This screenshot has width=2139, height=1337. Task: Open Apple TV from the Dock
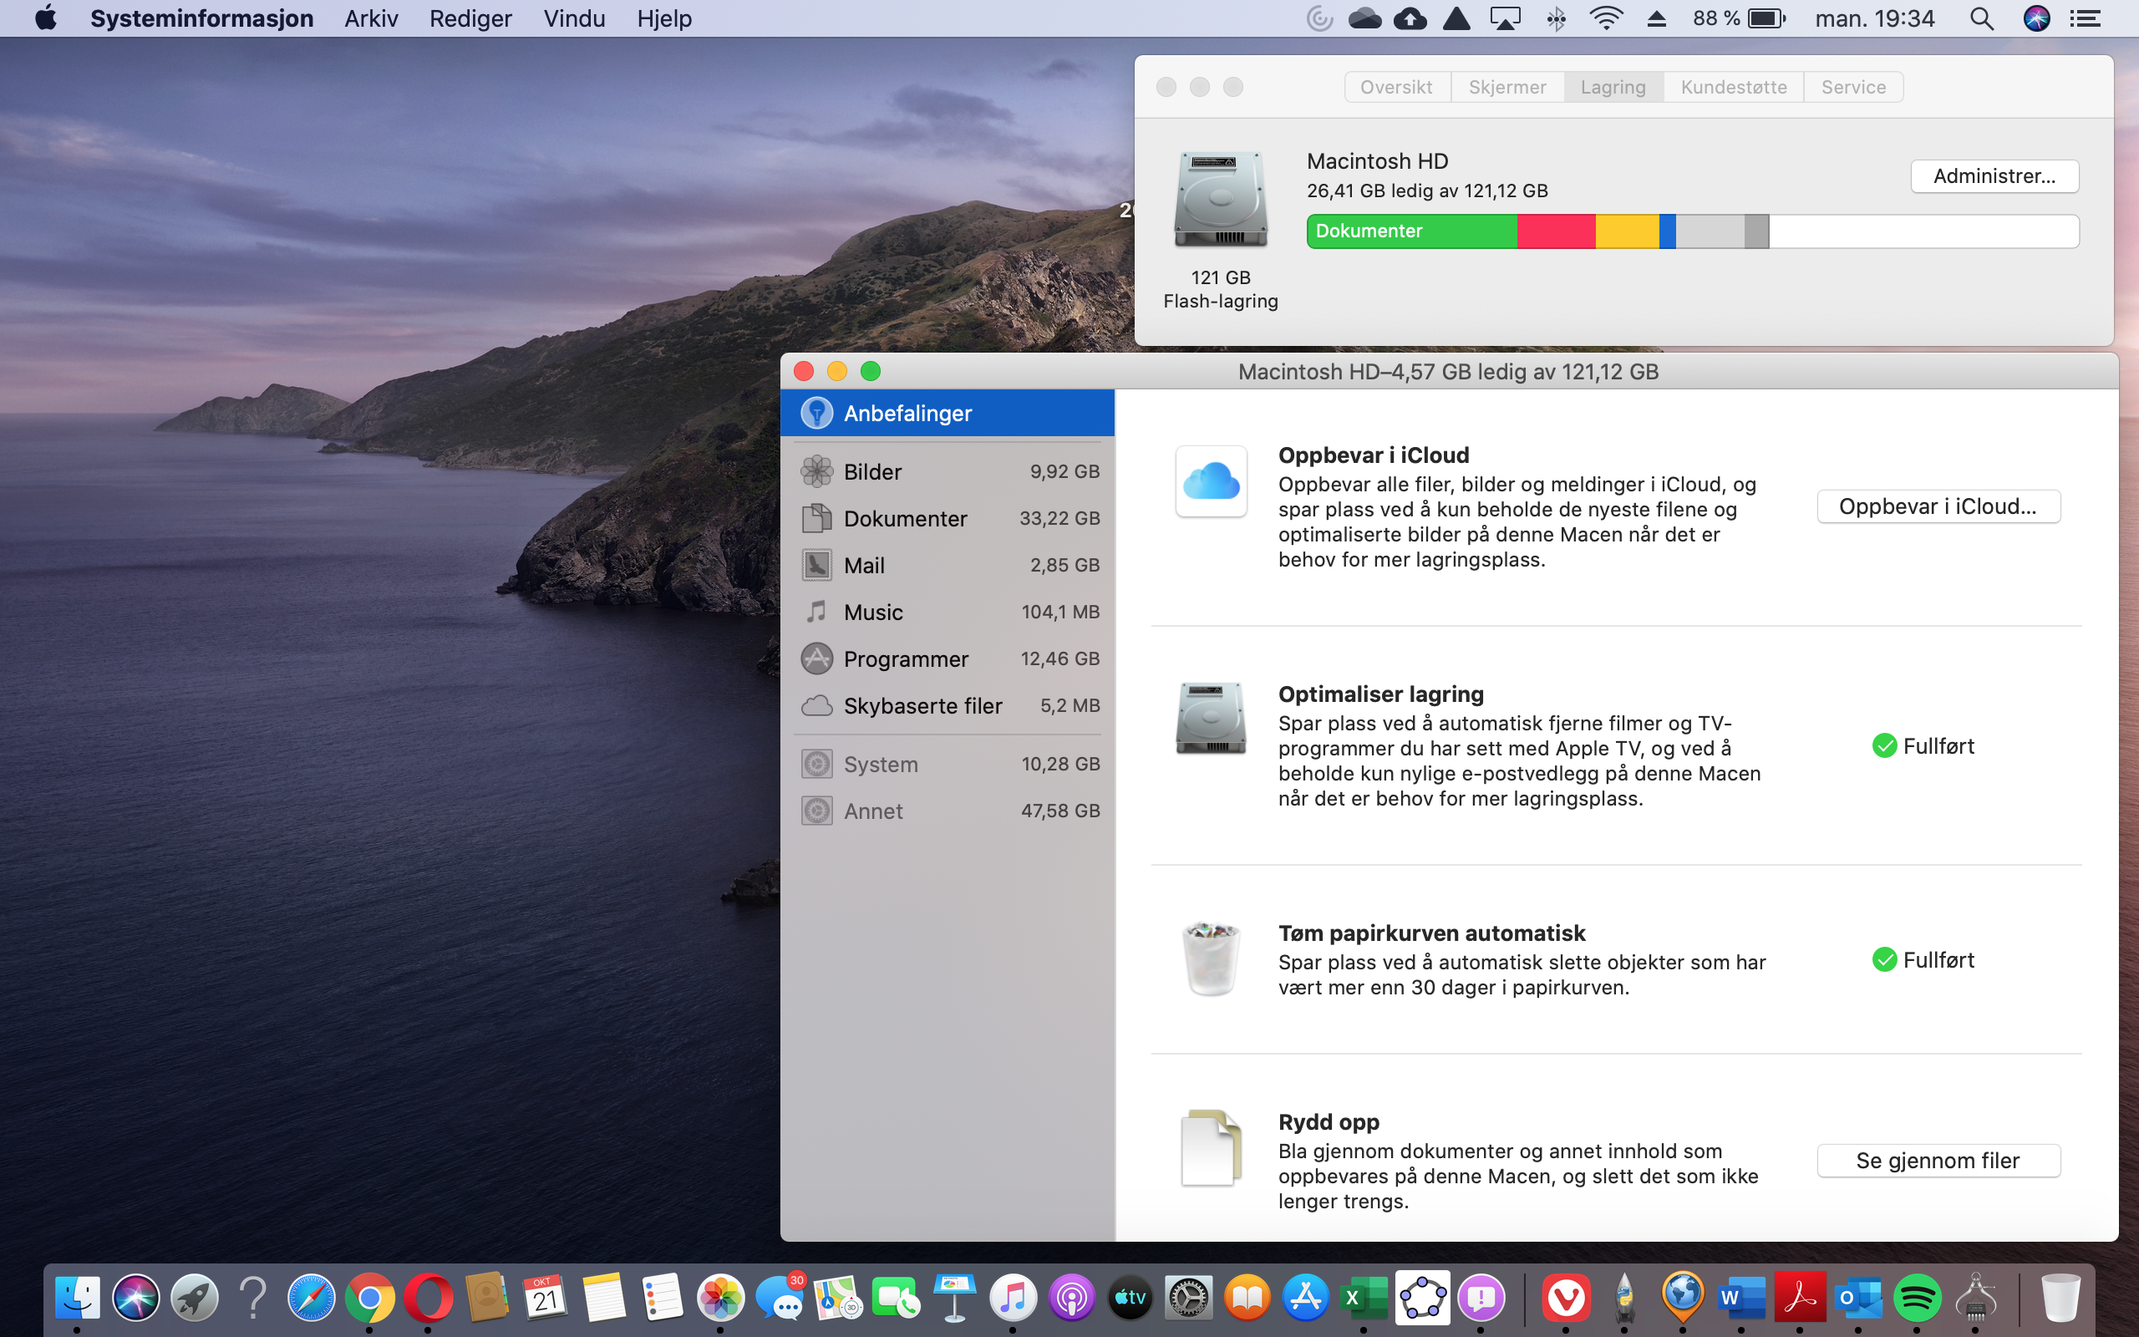pos(1130,1298)
